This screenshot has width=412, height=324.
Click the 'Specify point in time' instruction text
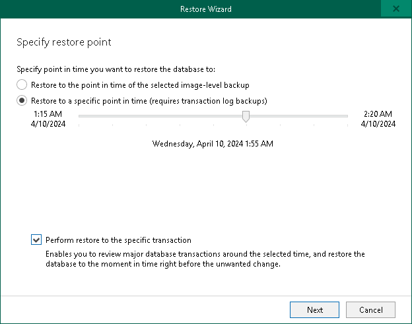coord(124,69)
